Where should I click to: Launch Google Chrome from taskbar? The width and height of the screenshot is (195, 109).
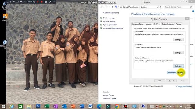(x=117, y=106)
